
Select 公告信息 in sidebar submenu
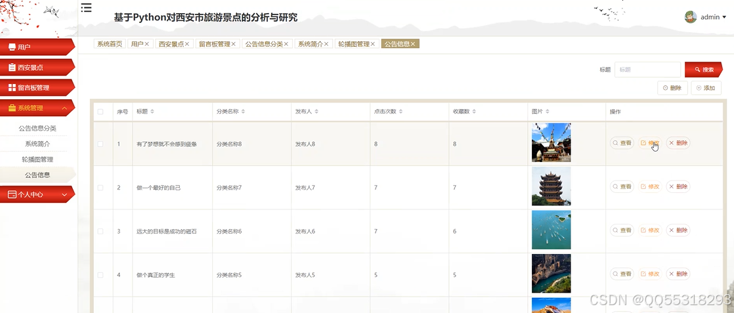click(x=37, y=175)
